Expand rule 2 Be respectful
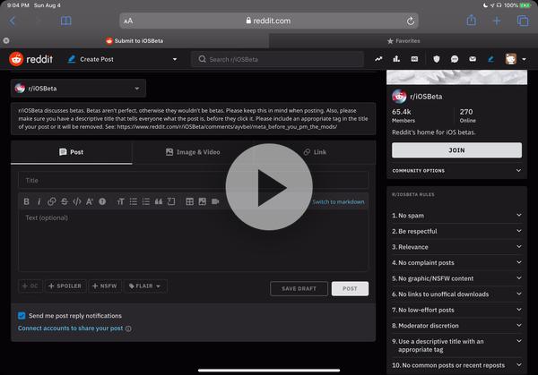The image size is (538, 375). tap(456, 231)
